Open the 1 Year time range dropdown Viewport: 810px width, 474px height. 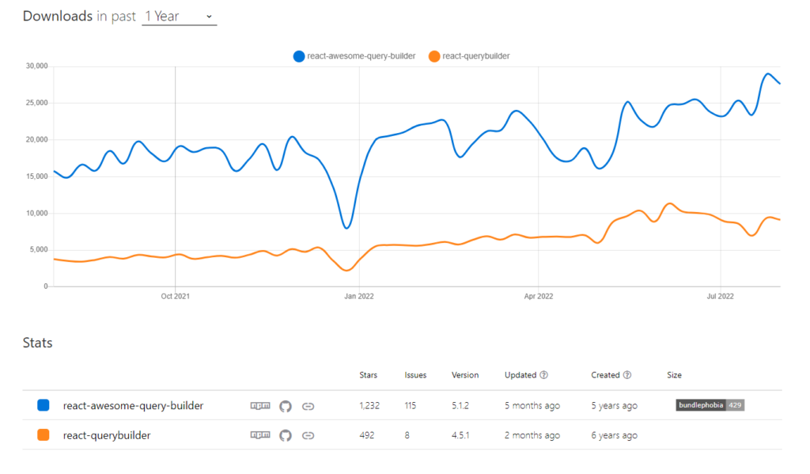click(179, 17)
